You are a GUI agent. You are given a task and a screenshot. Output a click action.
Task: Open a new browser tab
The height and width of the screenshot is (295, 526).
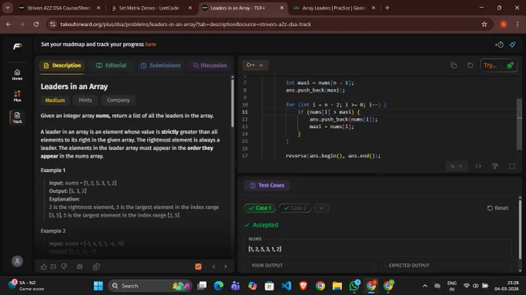387,8
